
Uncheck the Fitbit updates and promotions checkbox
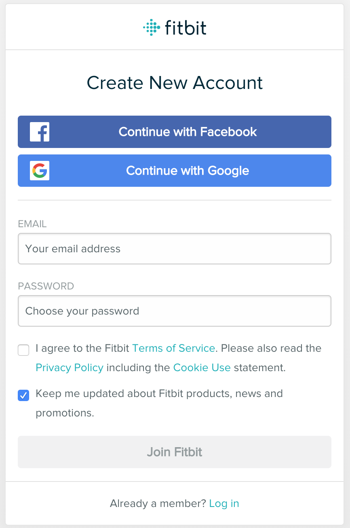(23, 395)
